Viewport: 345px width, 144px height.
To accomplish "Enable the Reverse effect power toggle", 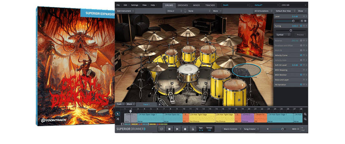I will 301,41.
